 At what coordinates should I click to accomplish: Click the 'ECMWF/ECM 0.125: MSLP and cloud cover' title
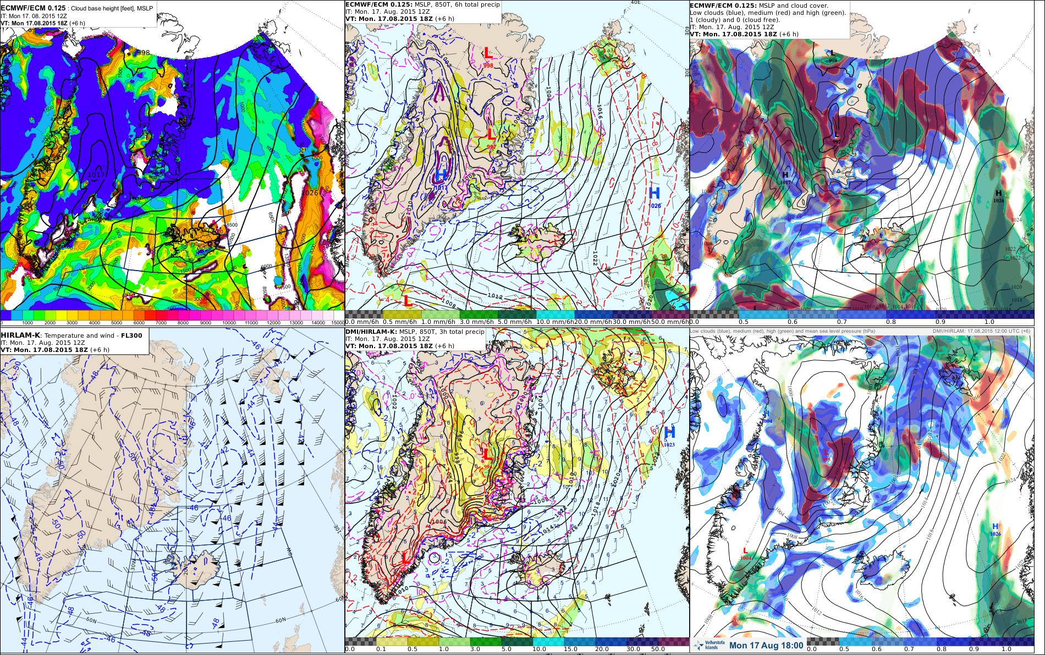click(759, 4)
